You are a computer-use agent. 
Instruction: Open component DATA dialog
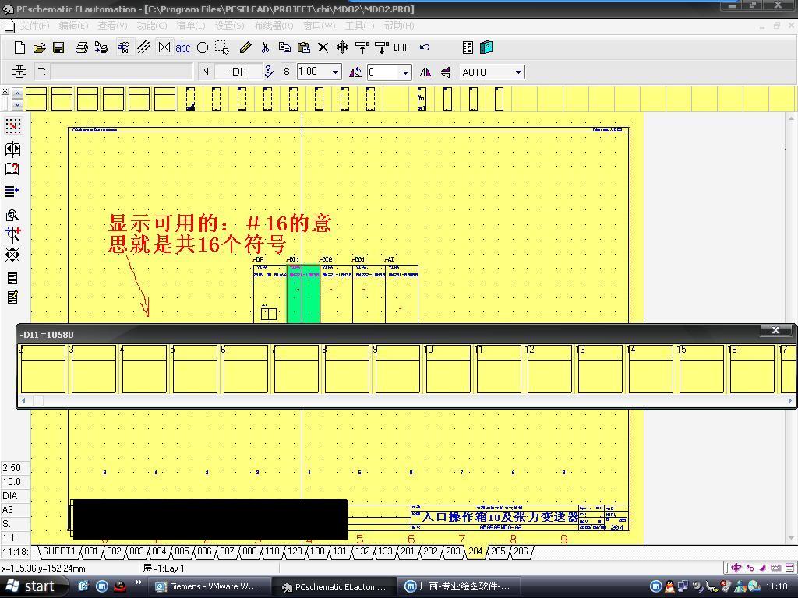pyautogui.click(x=401, y=47)
